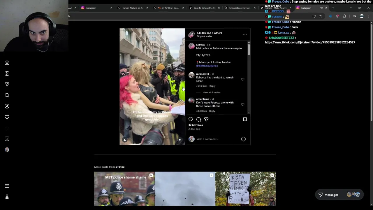This screenshot has width=373, height=210.
Task: Focus the Add a comment field
Action: pos(218,139)
